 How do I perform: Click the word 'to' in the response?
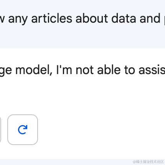(130, 71)
